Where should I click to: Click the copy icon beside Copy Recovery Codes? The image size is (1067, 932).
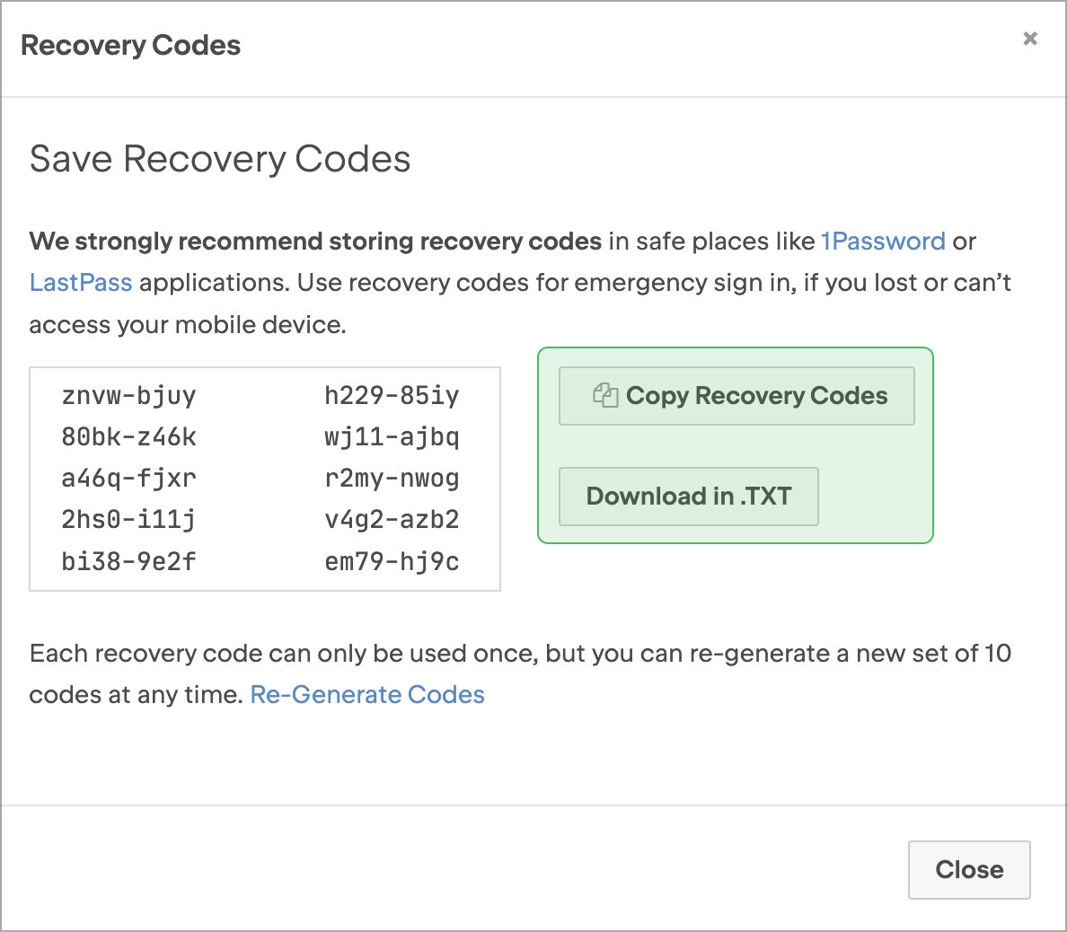click(x=605, y=395)
